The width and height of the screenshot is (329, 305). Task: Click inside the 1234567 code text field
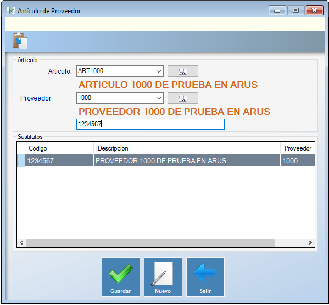coord(150,124)
